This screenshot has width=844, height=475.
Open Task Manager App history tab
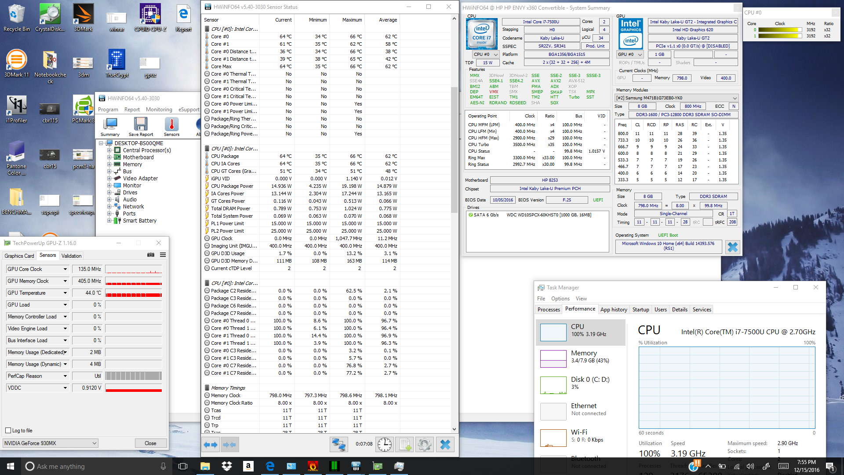coord(614,310)
